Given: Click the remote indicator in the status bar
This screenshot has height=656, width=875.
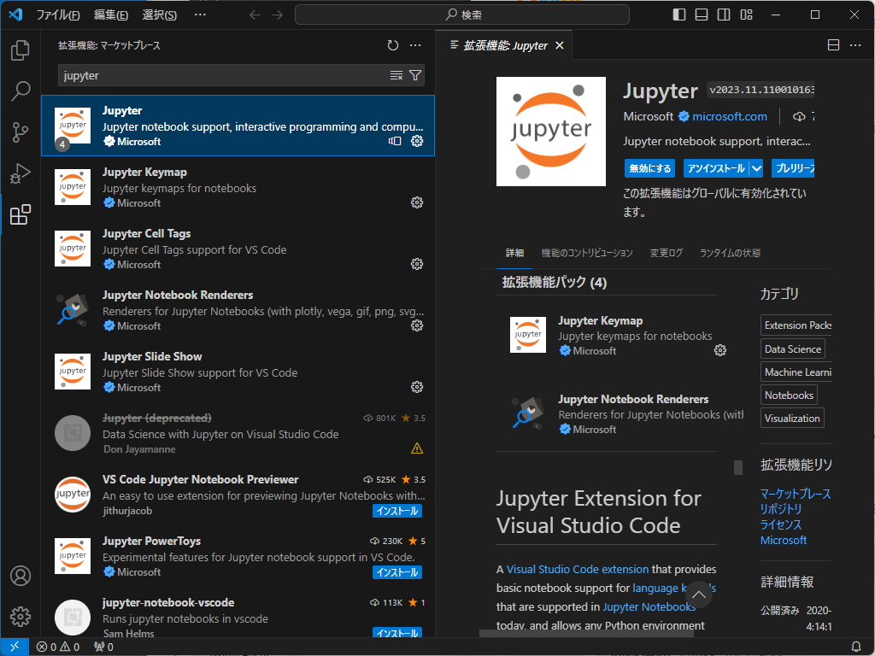Looking at the screenshot, I should (13, 646).
